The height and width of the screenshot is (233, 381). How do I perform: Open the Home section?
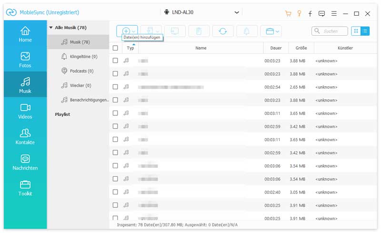[x=25, y=34]
